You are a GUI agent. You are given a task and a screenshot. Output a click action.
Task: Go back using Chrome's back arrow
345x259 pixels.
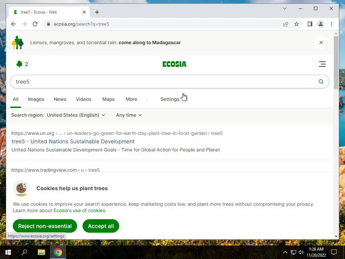click(13, 24)
